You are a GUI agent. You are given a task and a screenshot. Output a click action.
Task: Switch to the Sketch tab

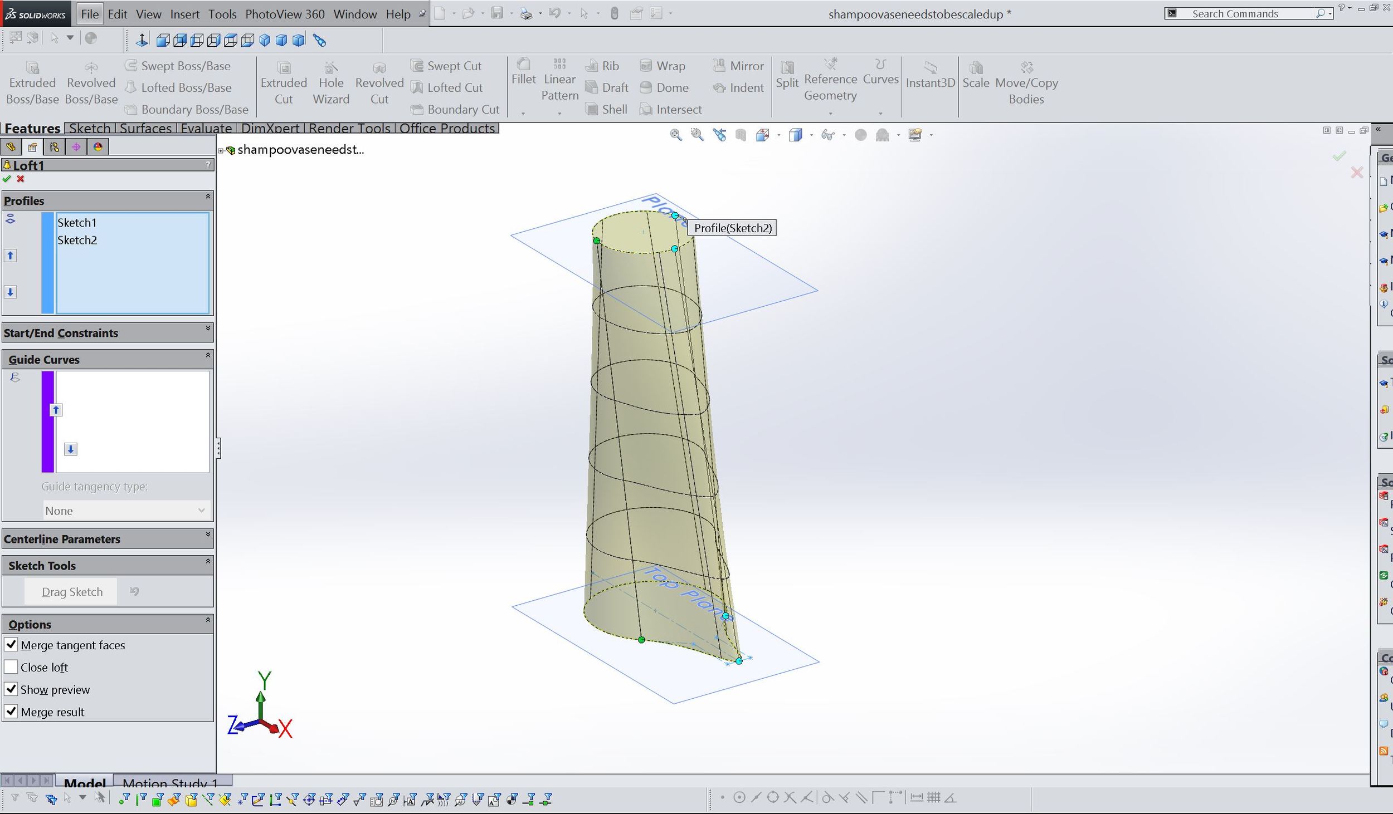point(89,128)
